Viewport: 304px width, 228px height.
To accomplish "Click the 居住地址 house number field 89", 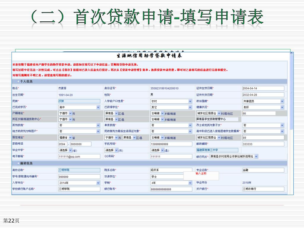I will [x=263, y=138].
